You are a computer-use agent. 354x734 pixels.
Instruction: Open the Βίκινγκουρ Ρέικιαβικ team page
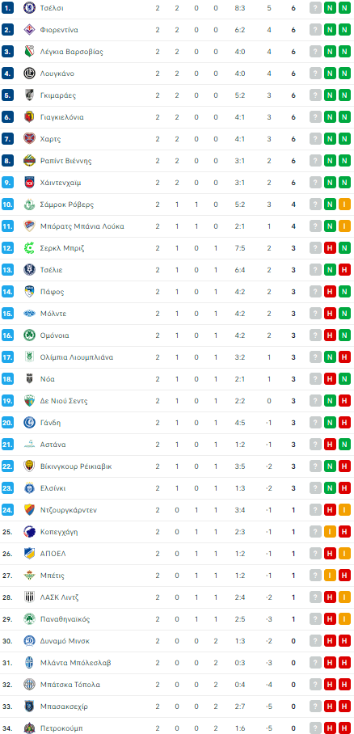76,466
